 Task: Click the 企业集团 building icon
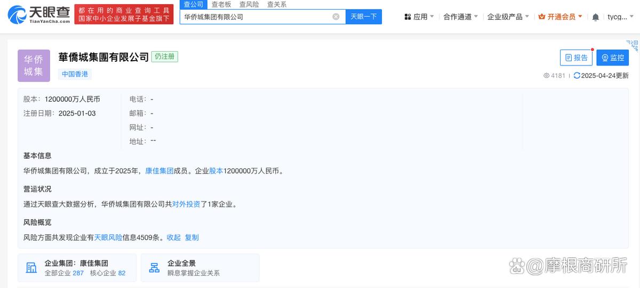click(31, 268)
